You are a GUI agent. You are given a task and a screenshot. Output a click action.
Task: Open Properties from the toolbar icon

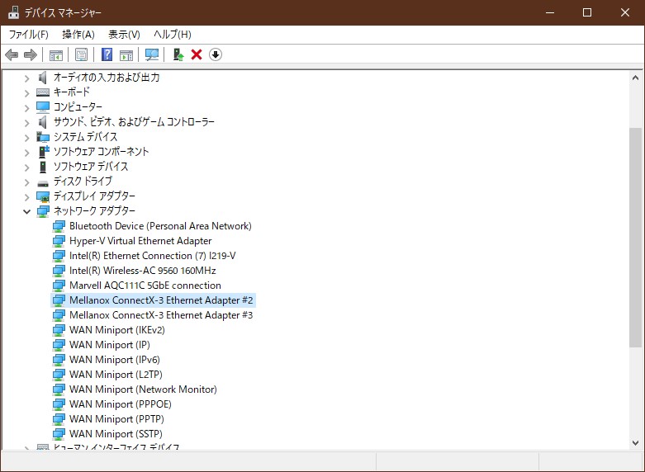click(82, 54)
